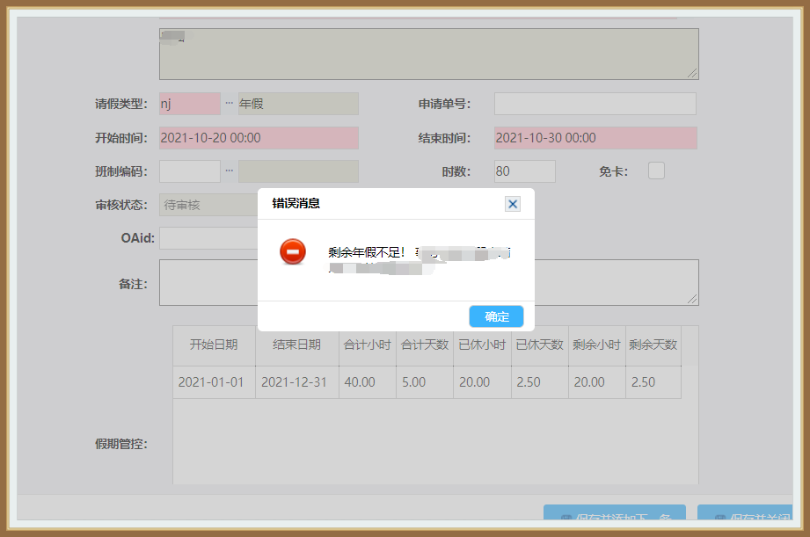Click the 已休小时 column header

pyautogui.click(x=482, y=344)
